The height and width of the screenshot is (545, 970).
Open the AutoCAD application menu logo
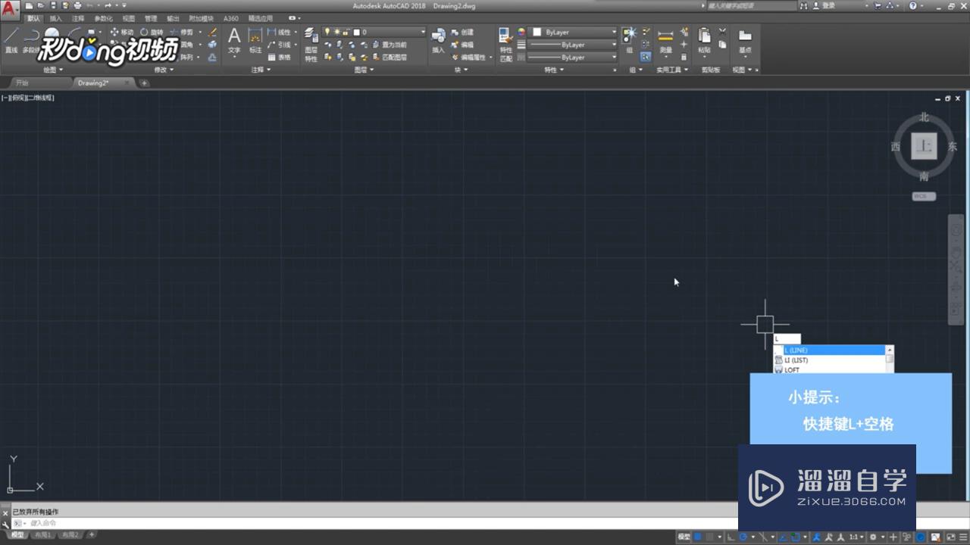[10, 11]
